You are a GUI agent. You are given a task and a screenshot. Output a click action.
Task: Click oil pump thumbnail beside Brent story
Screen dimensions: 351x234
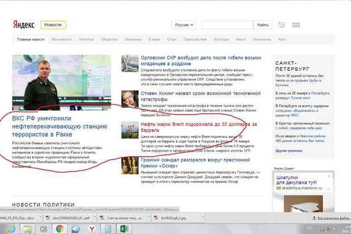click(130, 130)
